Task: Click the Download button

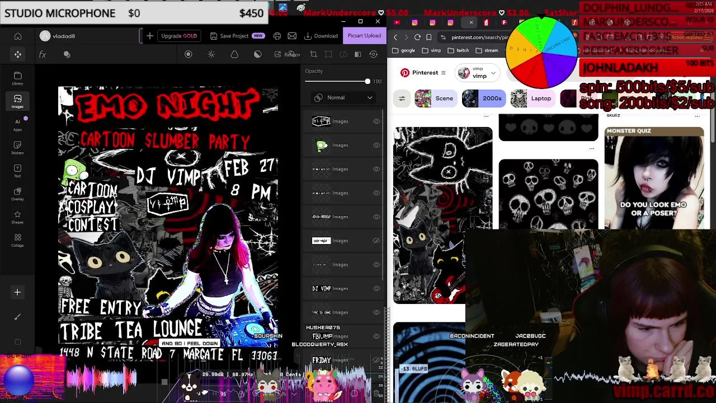Action: coord(321,36)
